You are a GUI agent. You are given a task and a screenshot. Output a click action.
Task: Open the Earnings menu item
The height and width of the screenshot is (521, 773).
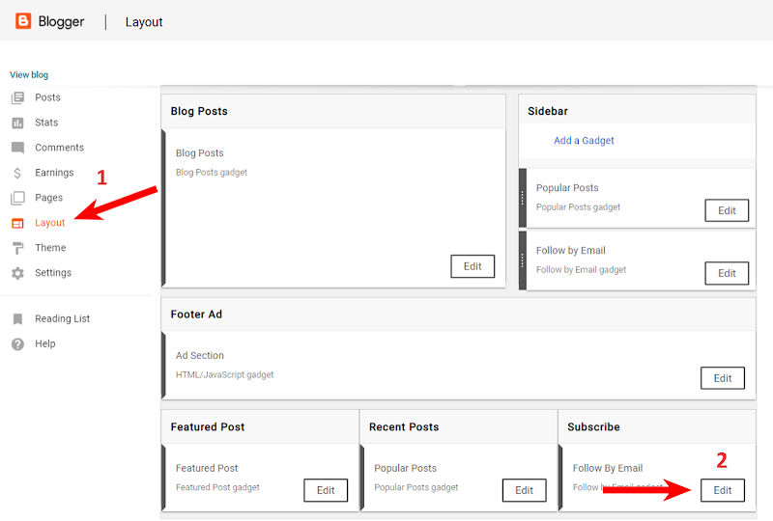tap(54, 173)
